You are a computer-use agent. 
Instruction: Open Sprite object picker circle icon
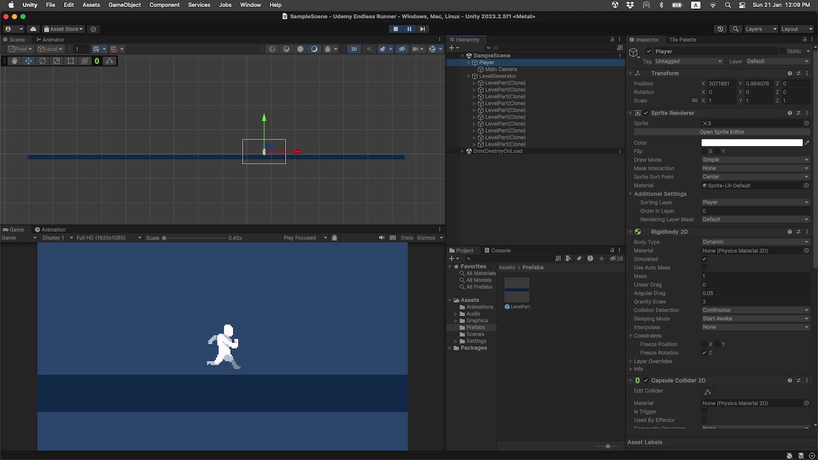point(806,123)
